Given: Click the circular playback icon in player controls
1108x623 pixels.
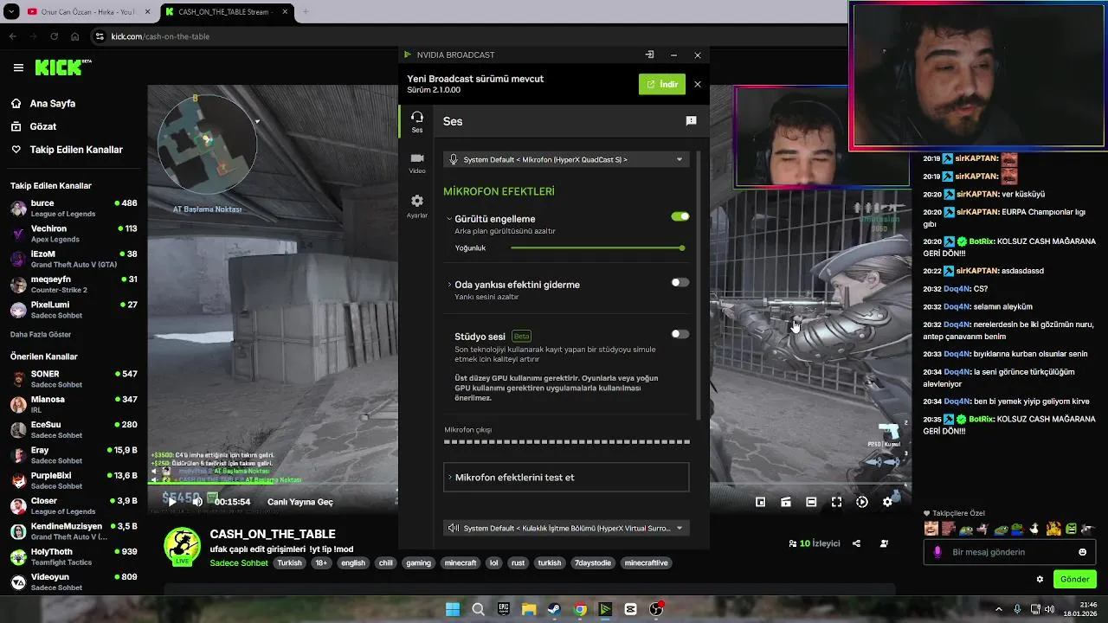Looking at the screenshot, I should 862,502.
